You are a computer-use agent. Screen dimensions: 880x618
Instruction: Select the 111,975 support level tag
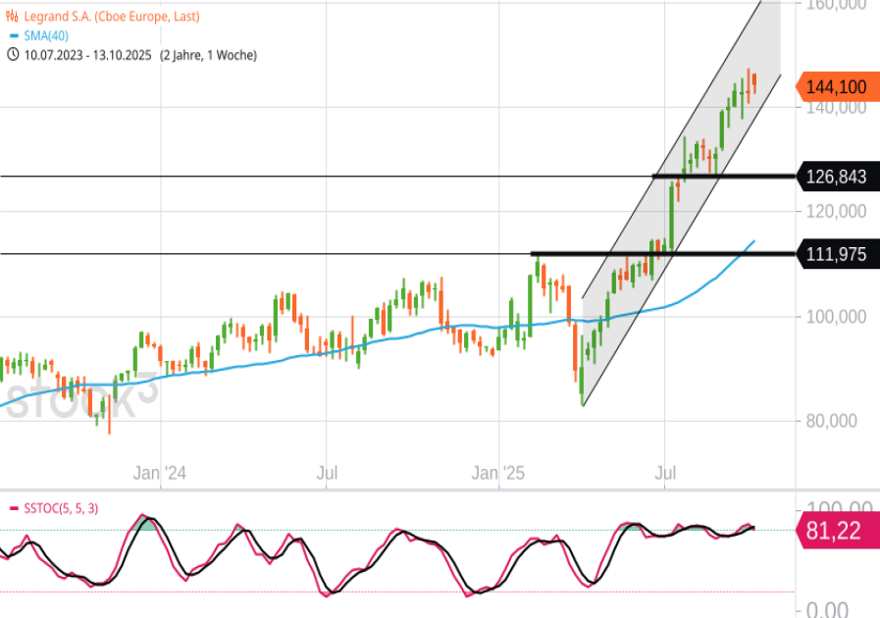(x=835, y=254)
